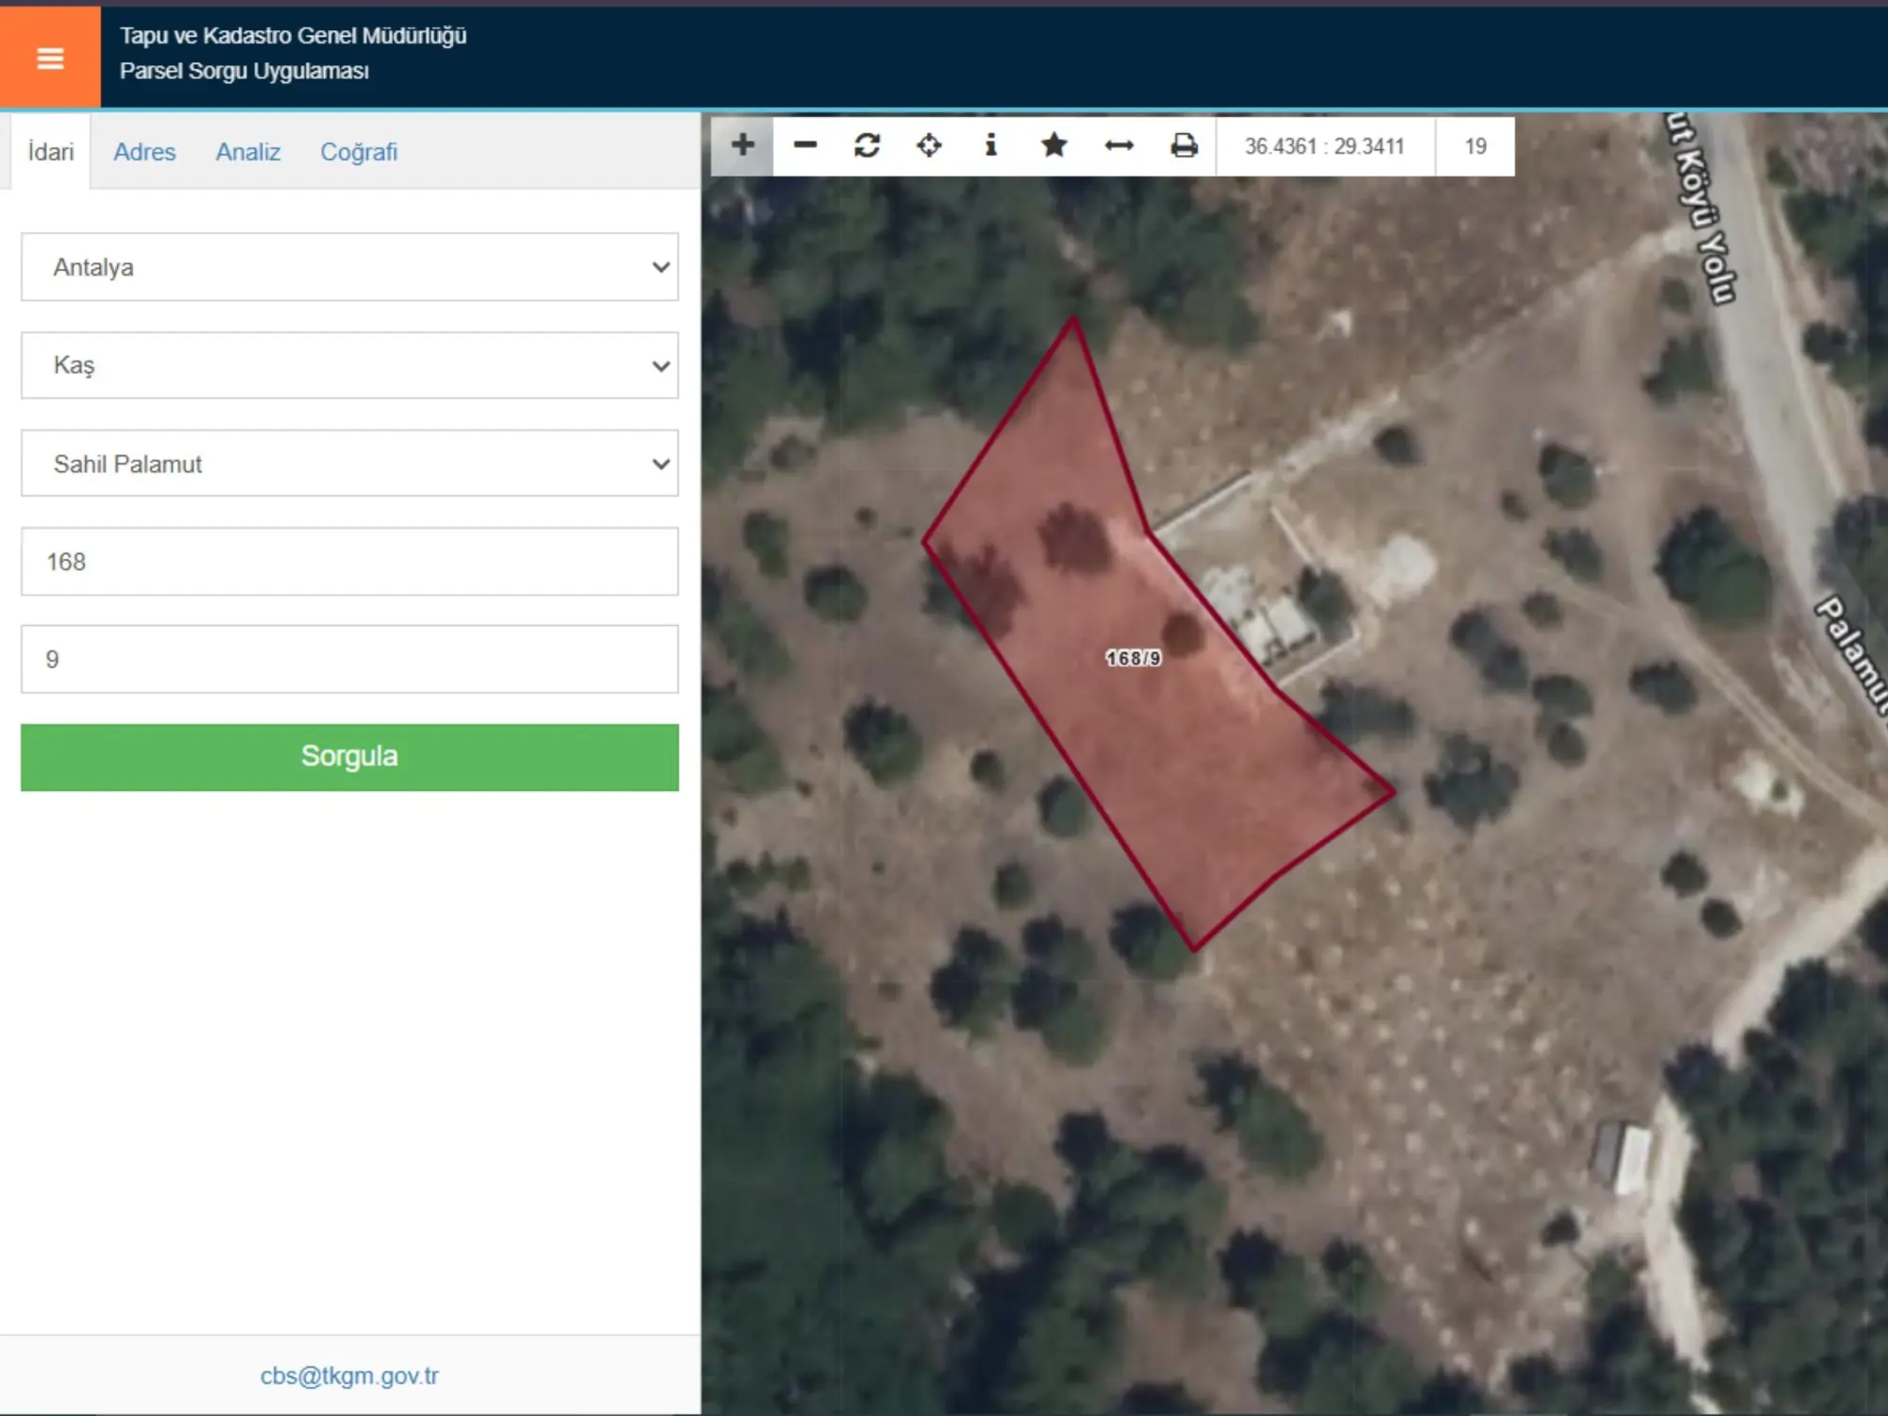
Task: Open the Sahil Palamut neighborhood dropdown
Action: [x=349, y=464]
